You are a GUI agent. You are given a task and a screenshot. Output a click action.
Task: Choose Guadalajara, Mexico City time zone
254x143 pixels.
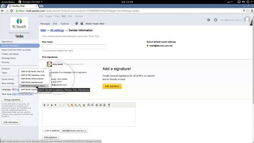34,86
